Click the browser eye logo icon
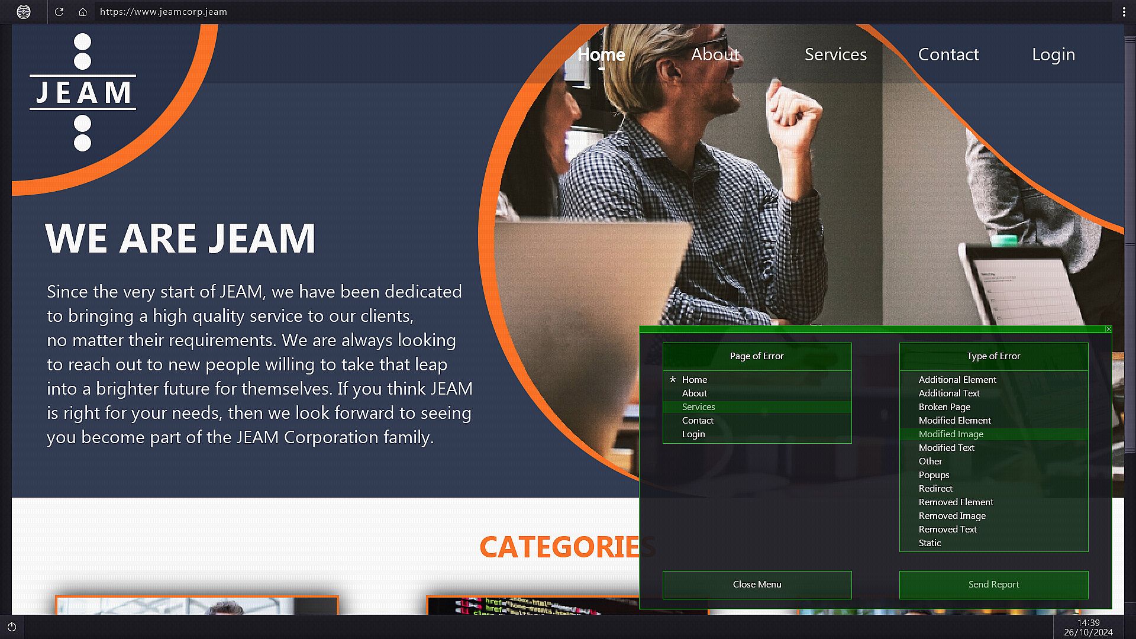This screenshot has width=1136, height=639. 24,12
